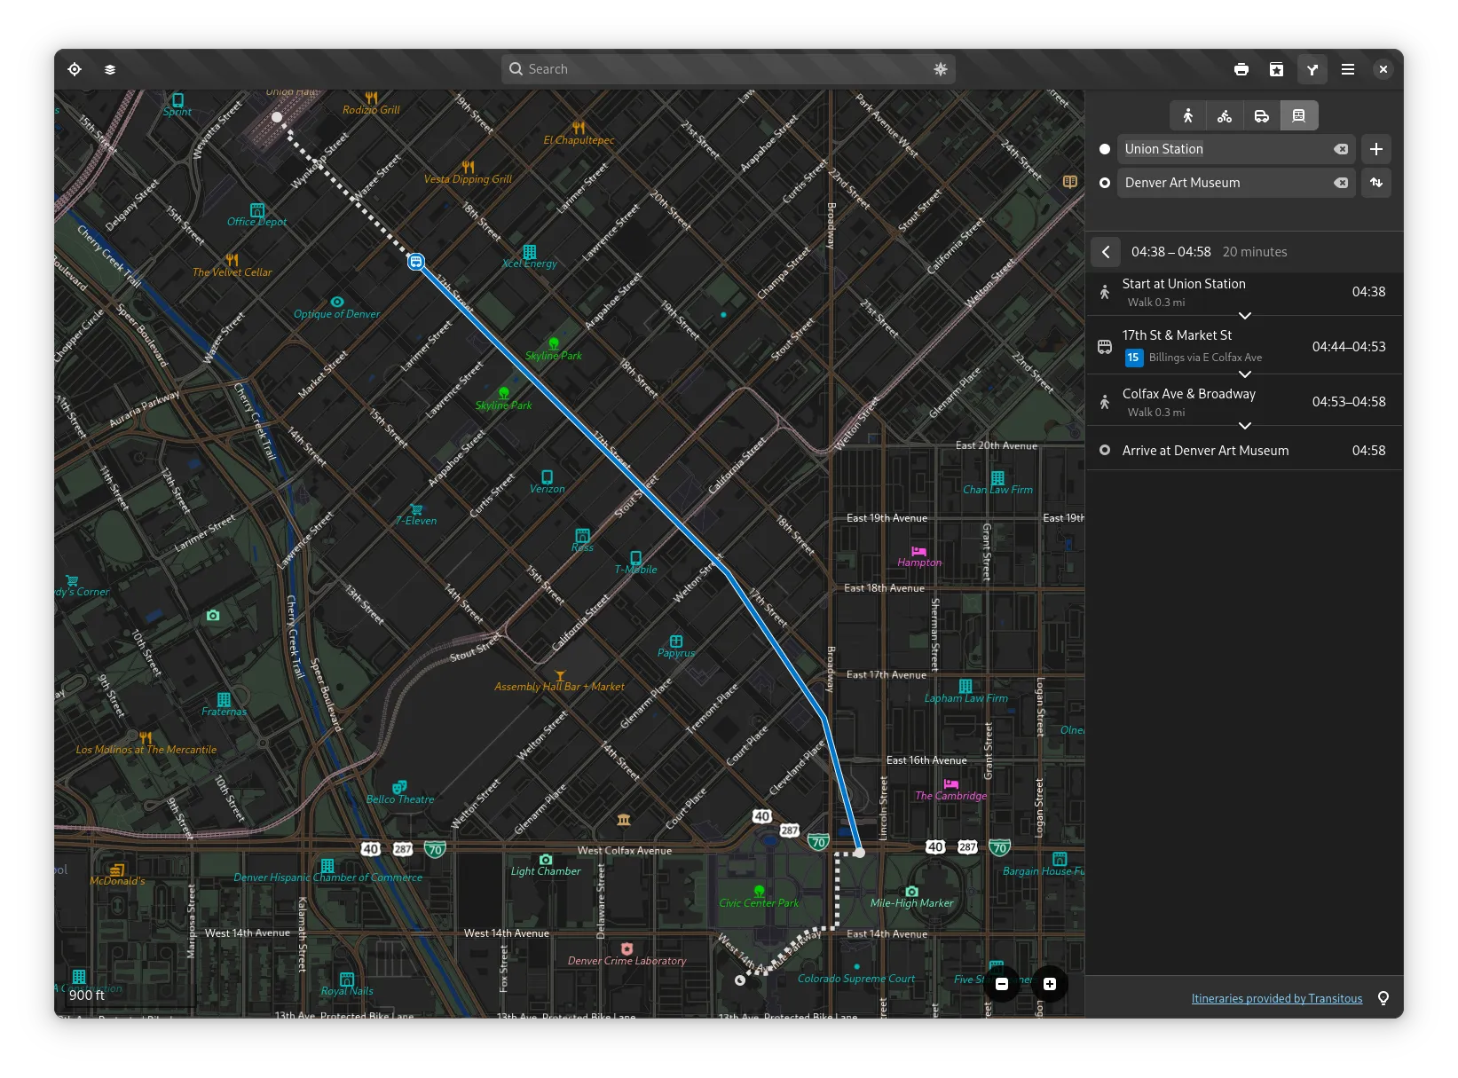Clear the Union Station start field
The height and width of the screenshot is (1078, 1458).
point(1341,149)
